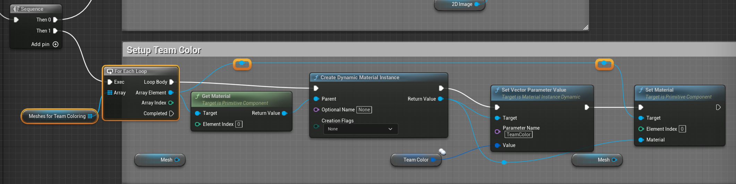
Task: Click the For Each Loop Exec input pin
Action: (x=110, y=82)
